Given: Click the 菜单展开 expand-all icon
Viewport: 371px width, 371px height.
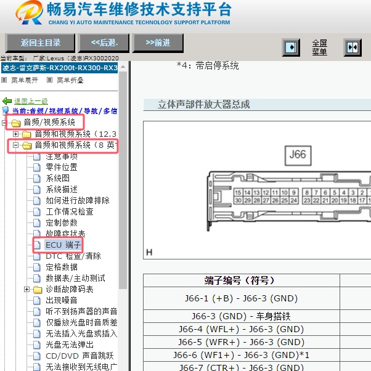Looking at the screenshot, I should point(4,80).
